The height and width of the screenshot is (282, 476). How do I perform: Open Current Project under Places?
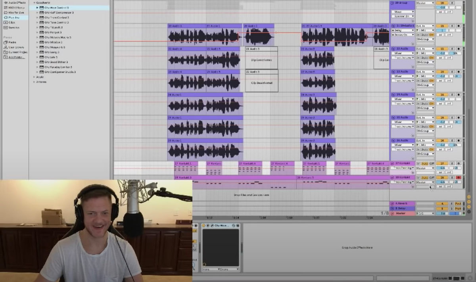pos(16,52)
